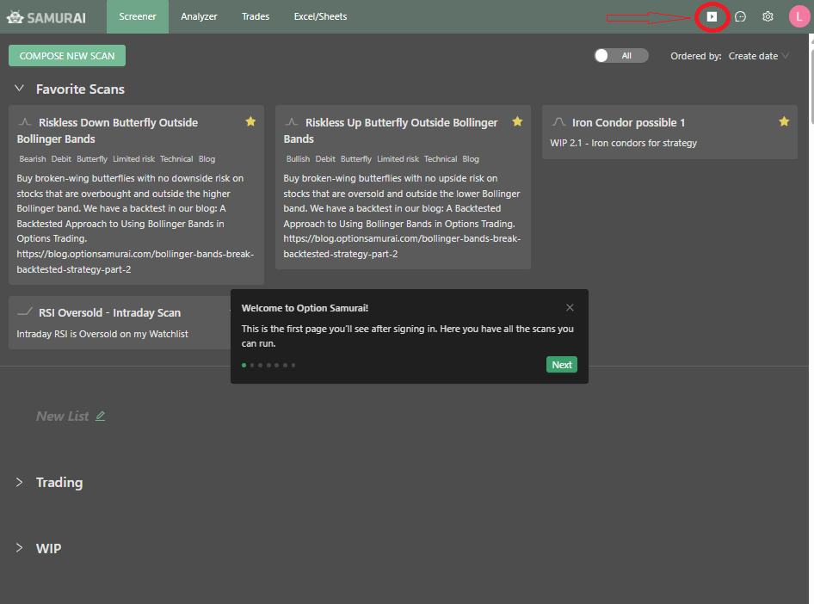Click the video tutorial play icon
This screenshot has height=604, width=814.
(712, 16)
